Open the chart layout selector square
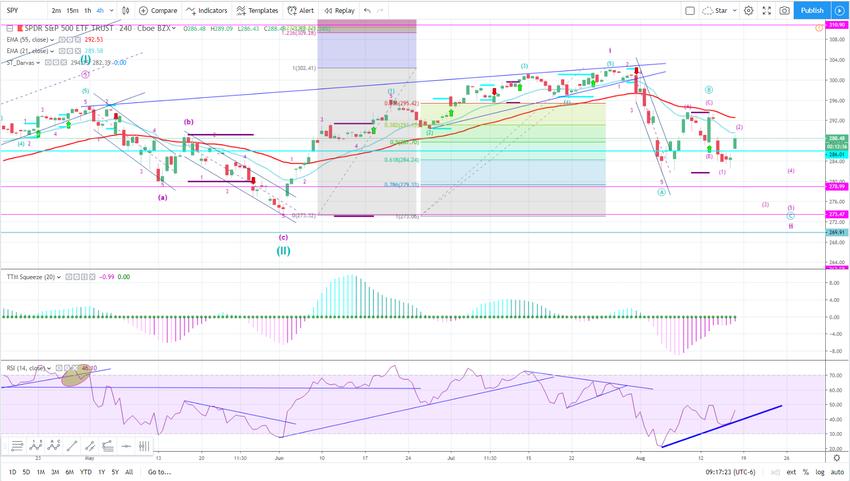The image size is (850, 481). pos(690,10)
